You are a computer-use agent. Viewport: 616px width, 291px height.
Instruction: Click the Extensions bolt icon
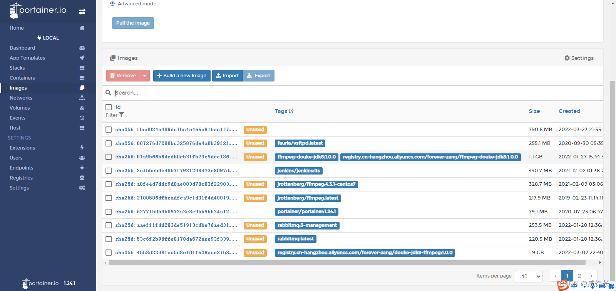point(82,148)
